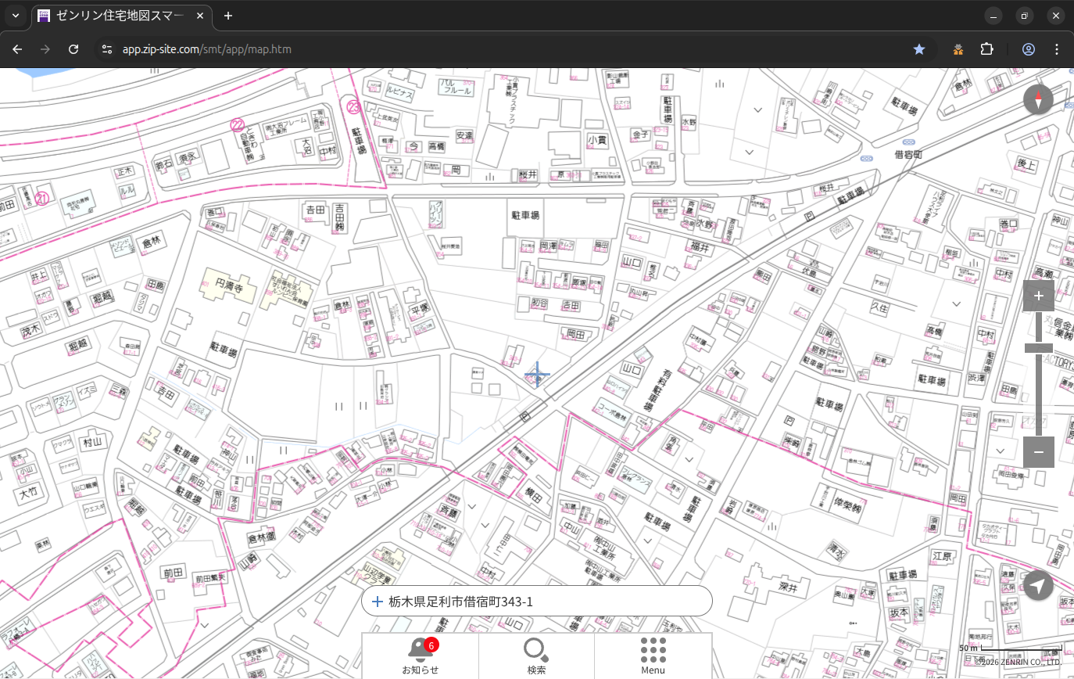Click the compass north-reset icon

(1038, 99)
